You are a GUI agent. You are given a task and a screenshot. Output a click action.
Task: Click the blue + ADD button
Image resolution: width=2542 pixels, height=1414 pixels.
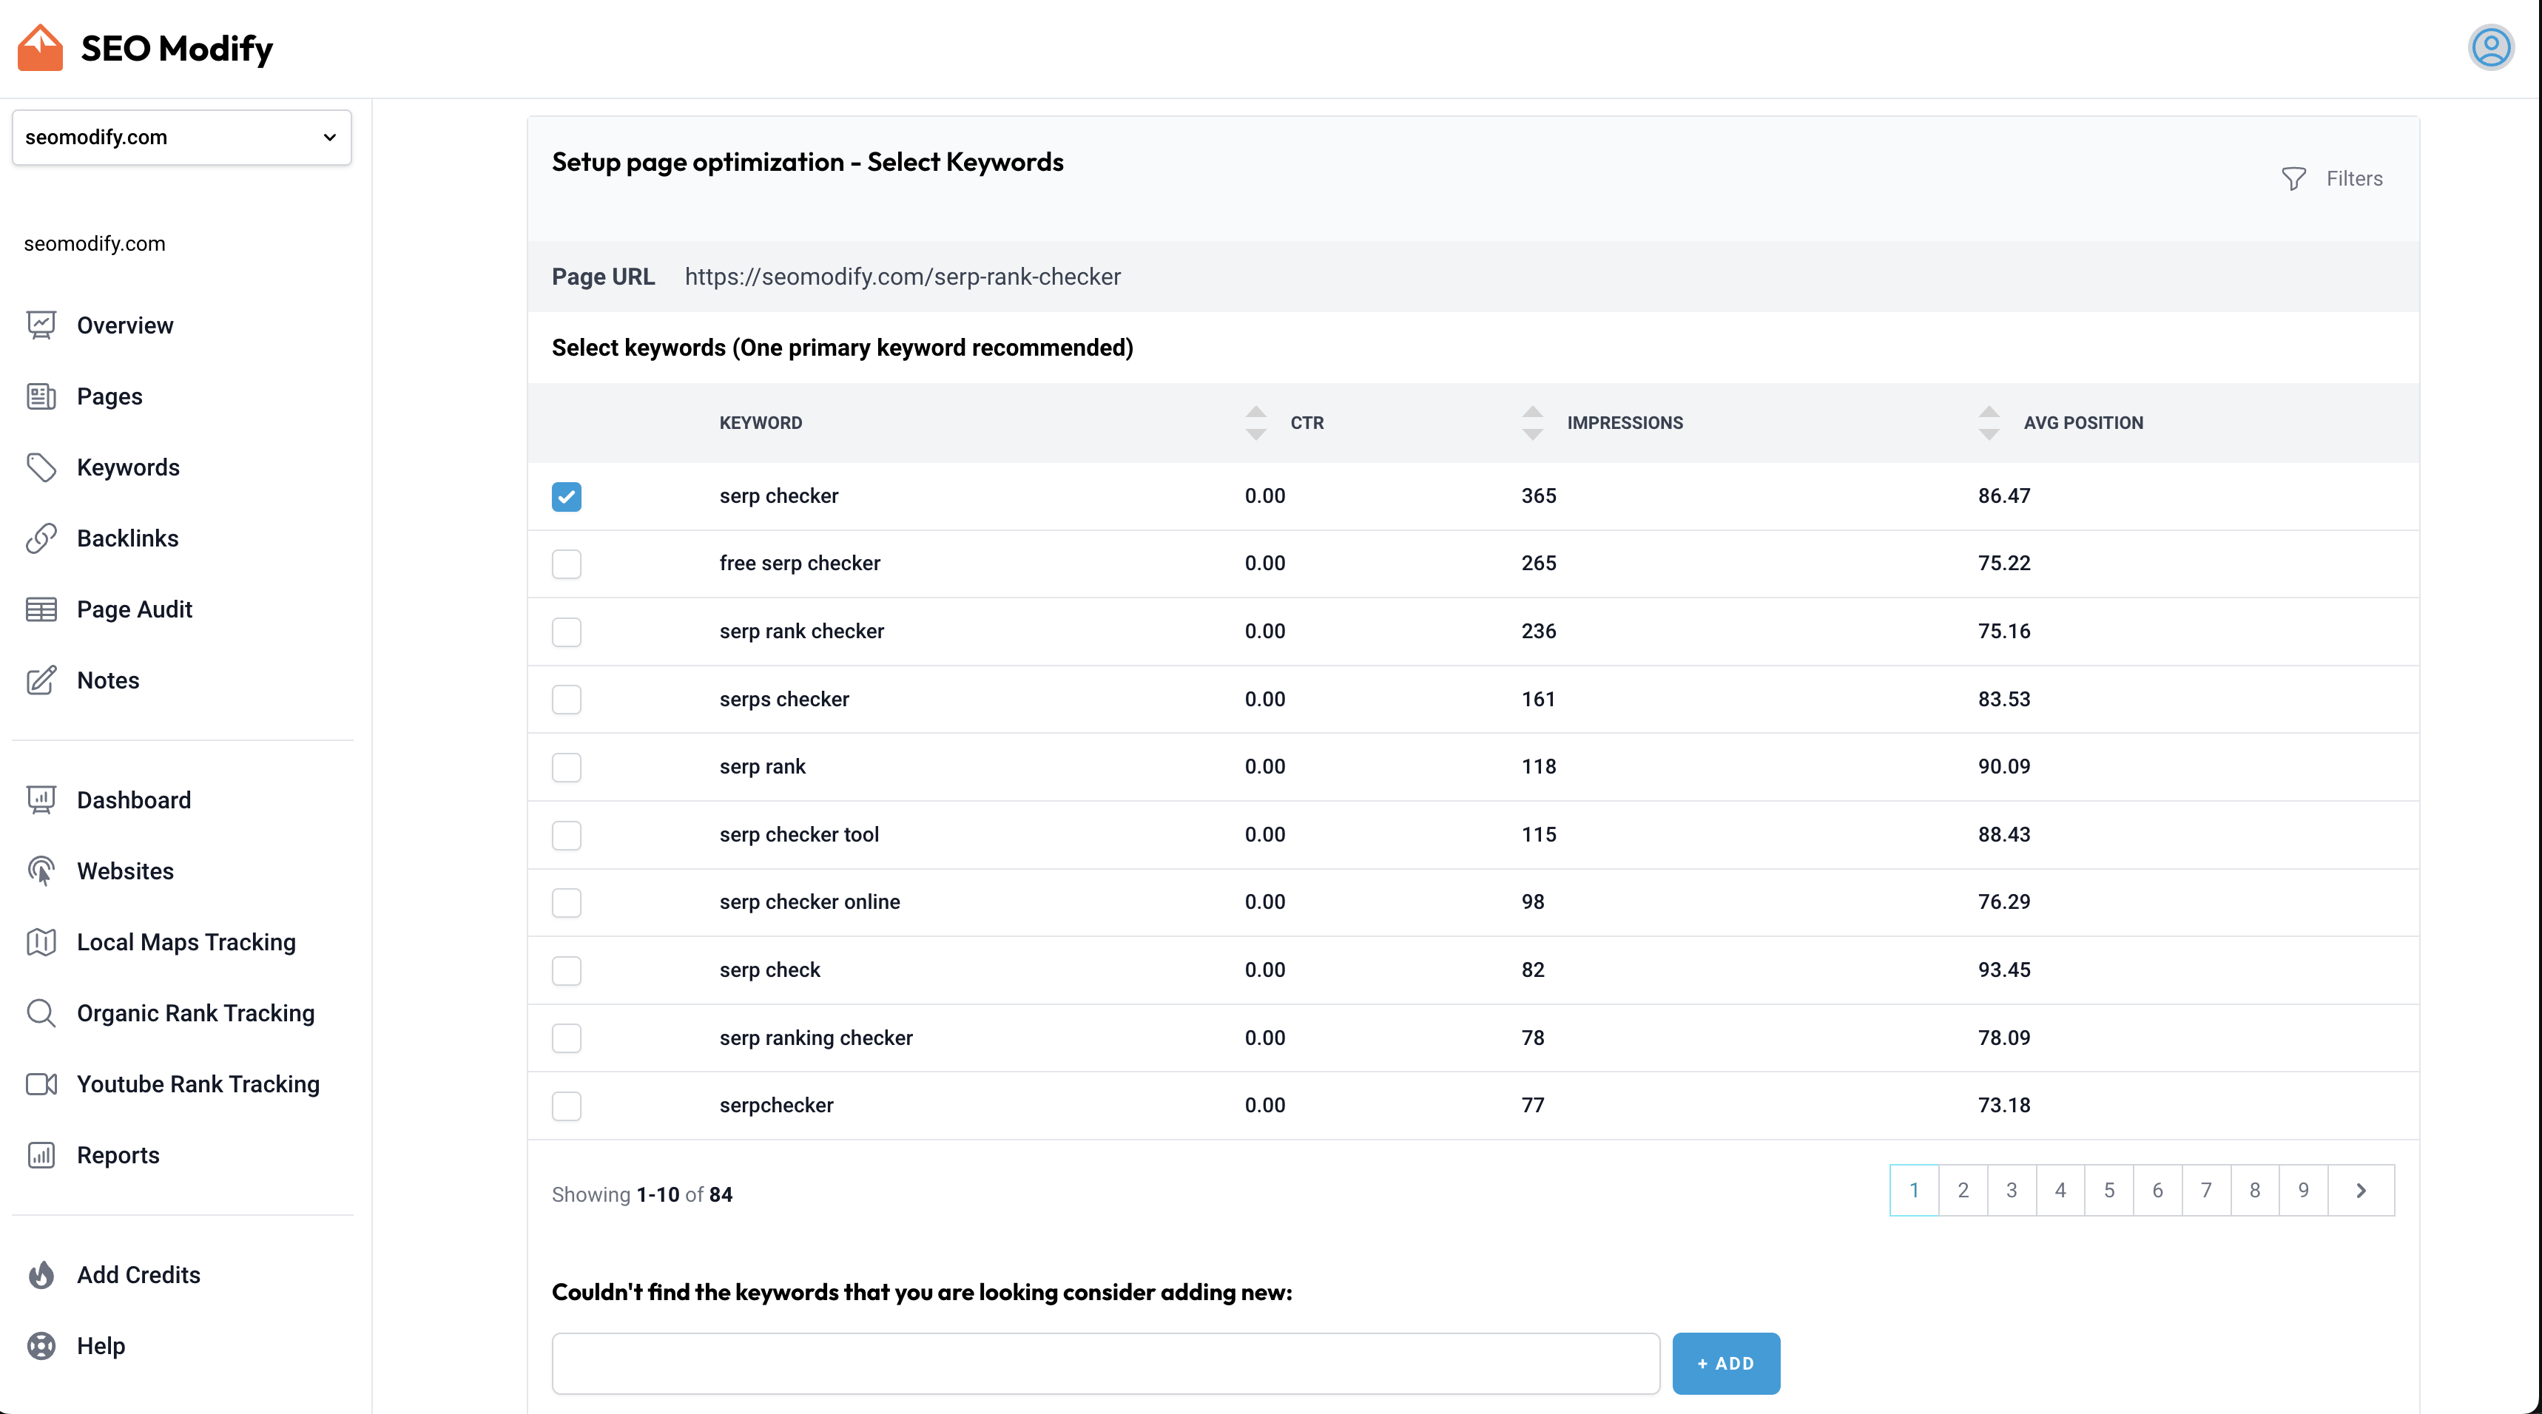point(1725,1363)
